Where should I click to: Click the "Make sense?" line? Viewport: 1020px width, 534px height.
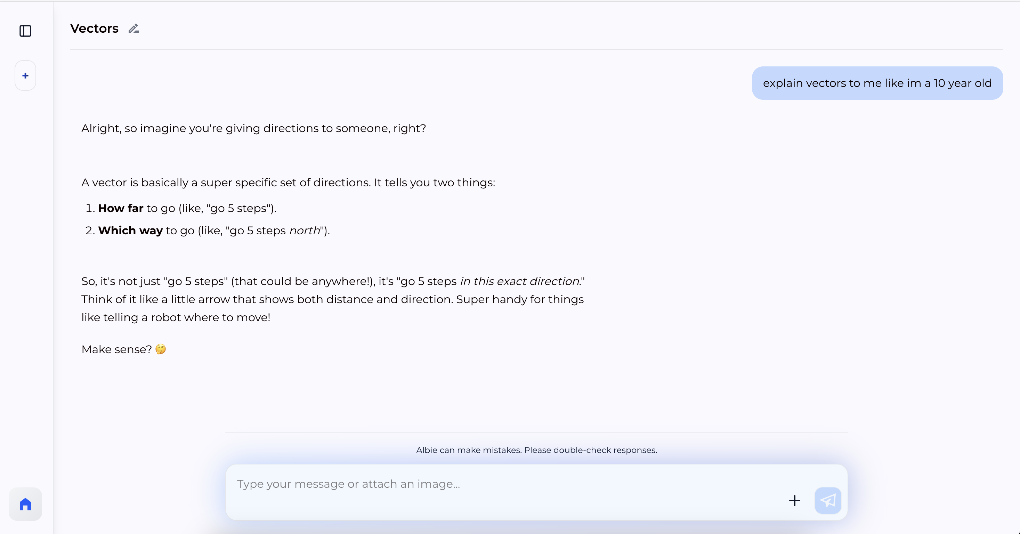116,349
